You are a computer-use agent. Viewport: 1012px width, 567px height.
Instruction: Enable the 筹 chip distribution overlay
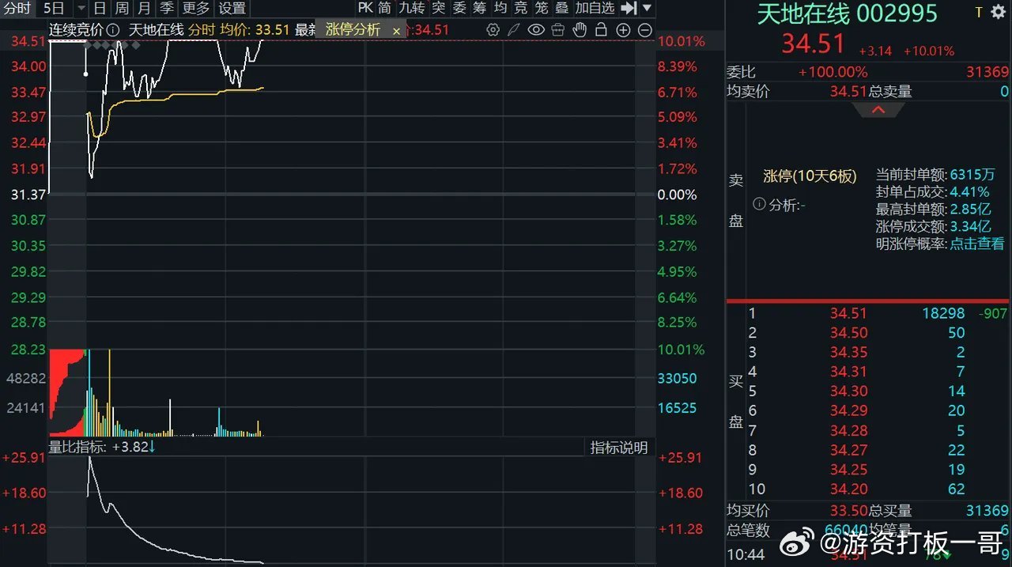[x=481, y=8]
